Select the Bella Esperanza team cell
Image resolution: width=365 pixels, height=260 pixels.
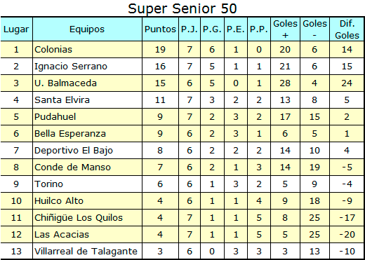(87, 134)
